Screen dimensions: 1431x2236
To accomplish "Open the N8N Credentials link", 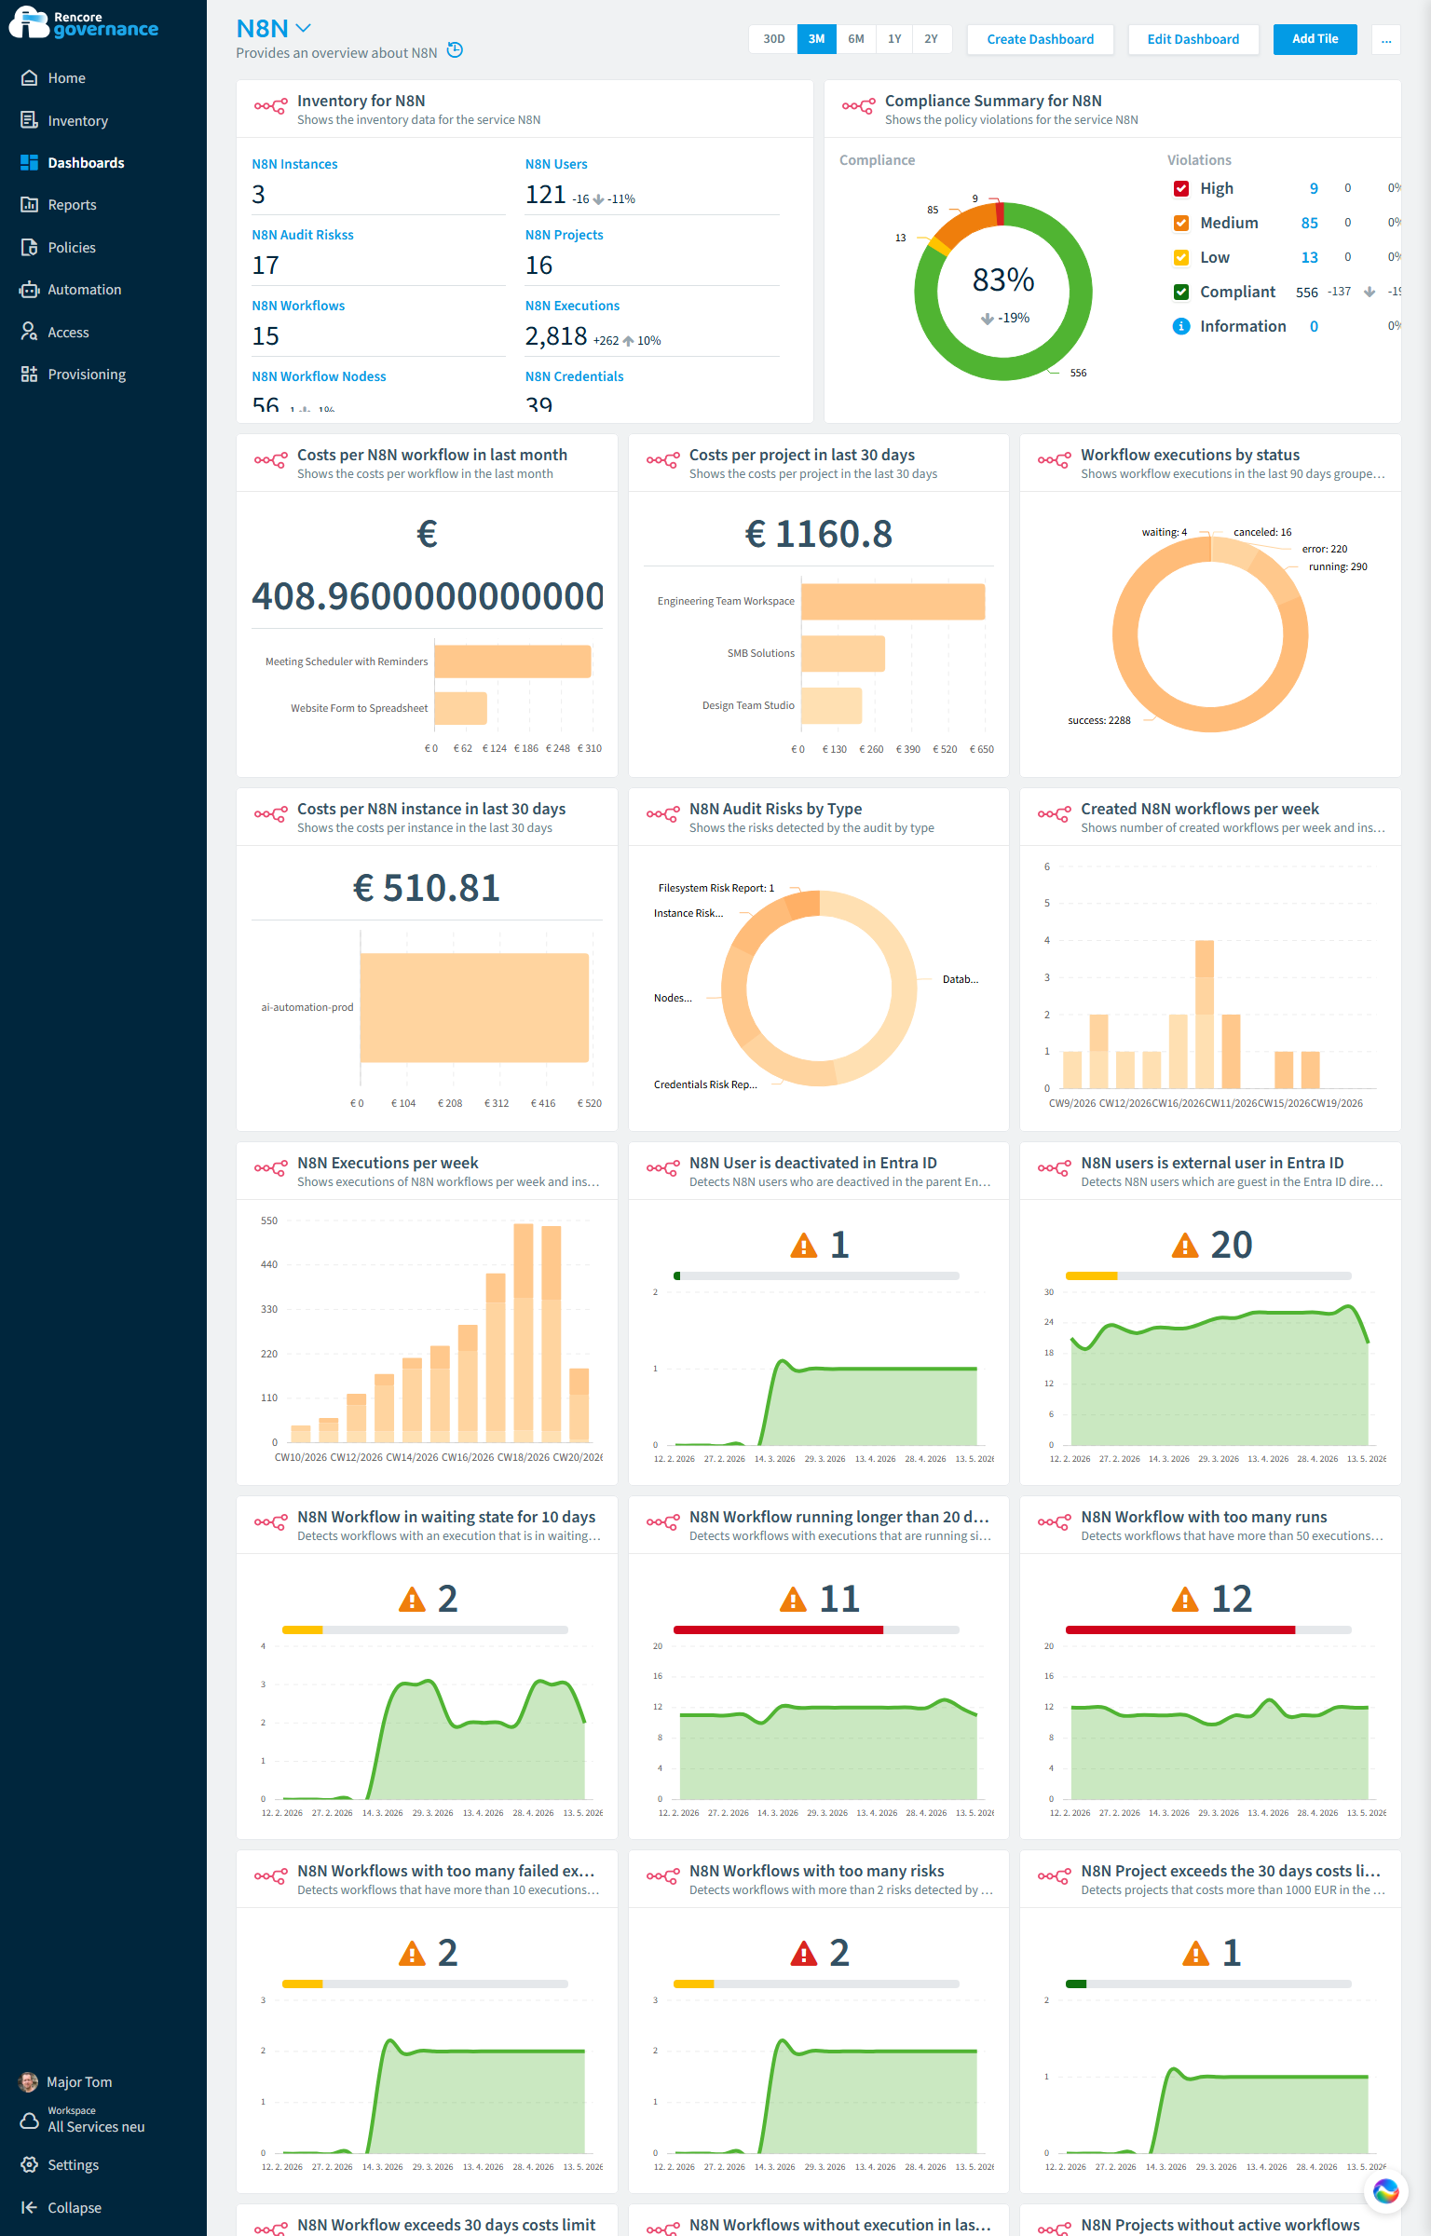I will click(574, 376).
